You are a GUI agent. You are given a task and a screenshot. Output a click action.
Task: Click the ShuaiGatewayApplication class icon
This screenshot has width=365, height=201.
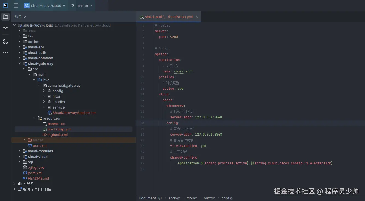[x=50, y=113]
